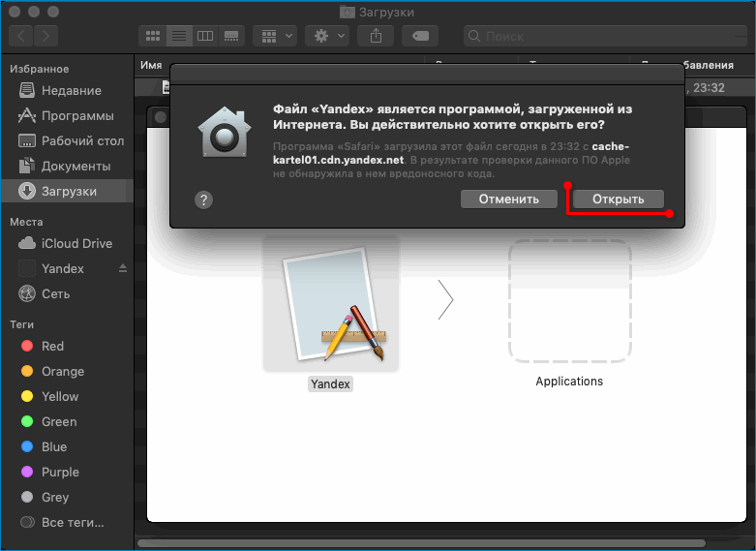This screenshot has height=551, width=756.
Task: Open Рабочий стол in the sidebar
Action: 67,140
